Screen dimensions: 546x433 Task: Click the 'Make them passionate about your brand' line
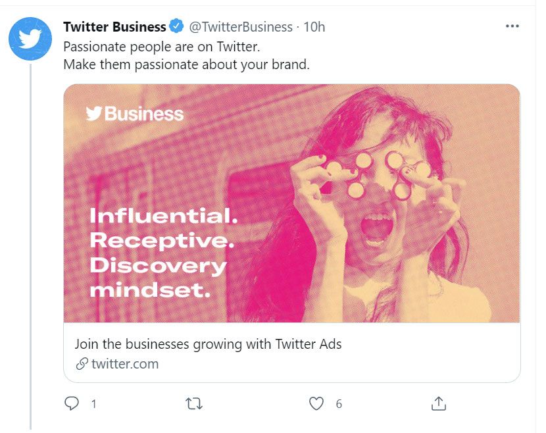coord(186,65)
